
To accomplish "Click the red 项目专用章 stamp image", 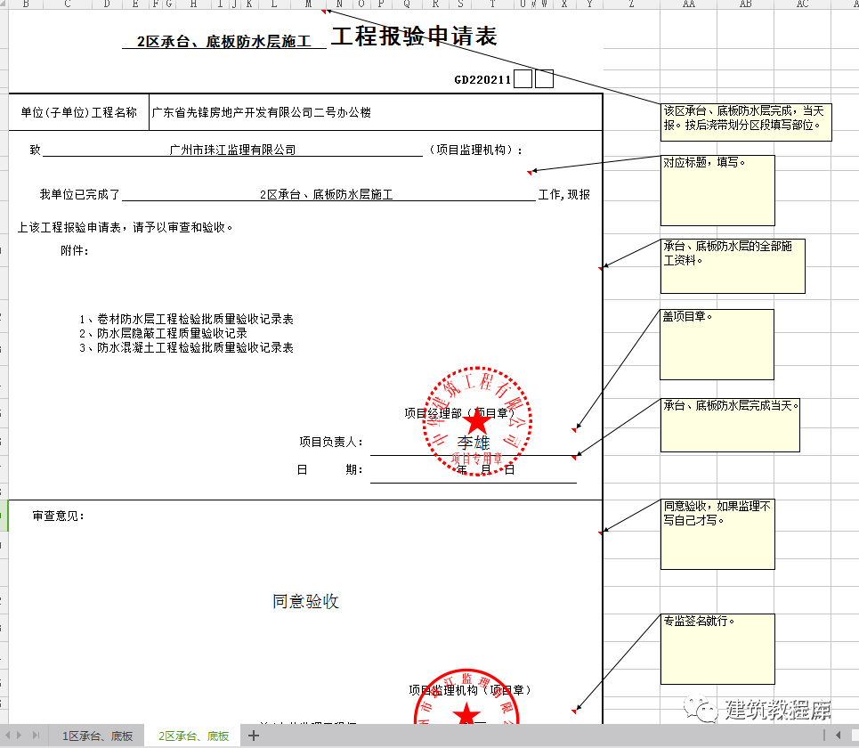I will click(x=477, y=421).
